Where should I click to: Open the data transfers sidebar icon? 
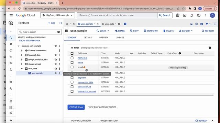tap(11, 44)
